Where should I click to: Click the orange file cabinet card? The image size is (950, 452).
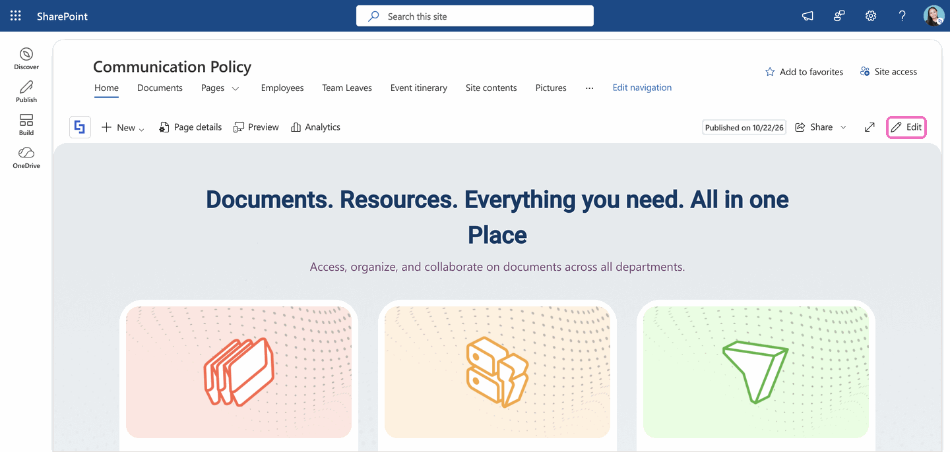click(x=497, y=372)
